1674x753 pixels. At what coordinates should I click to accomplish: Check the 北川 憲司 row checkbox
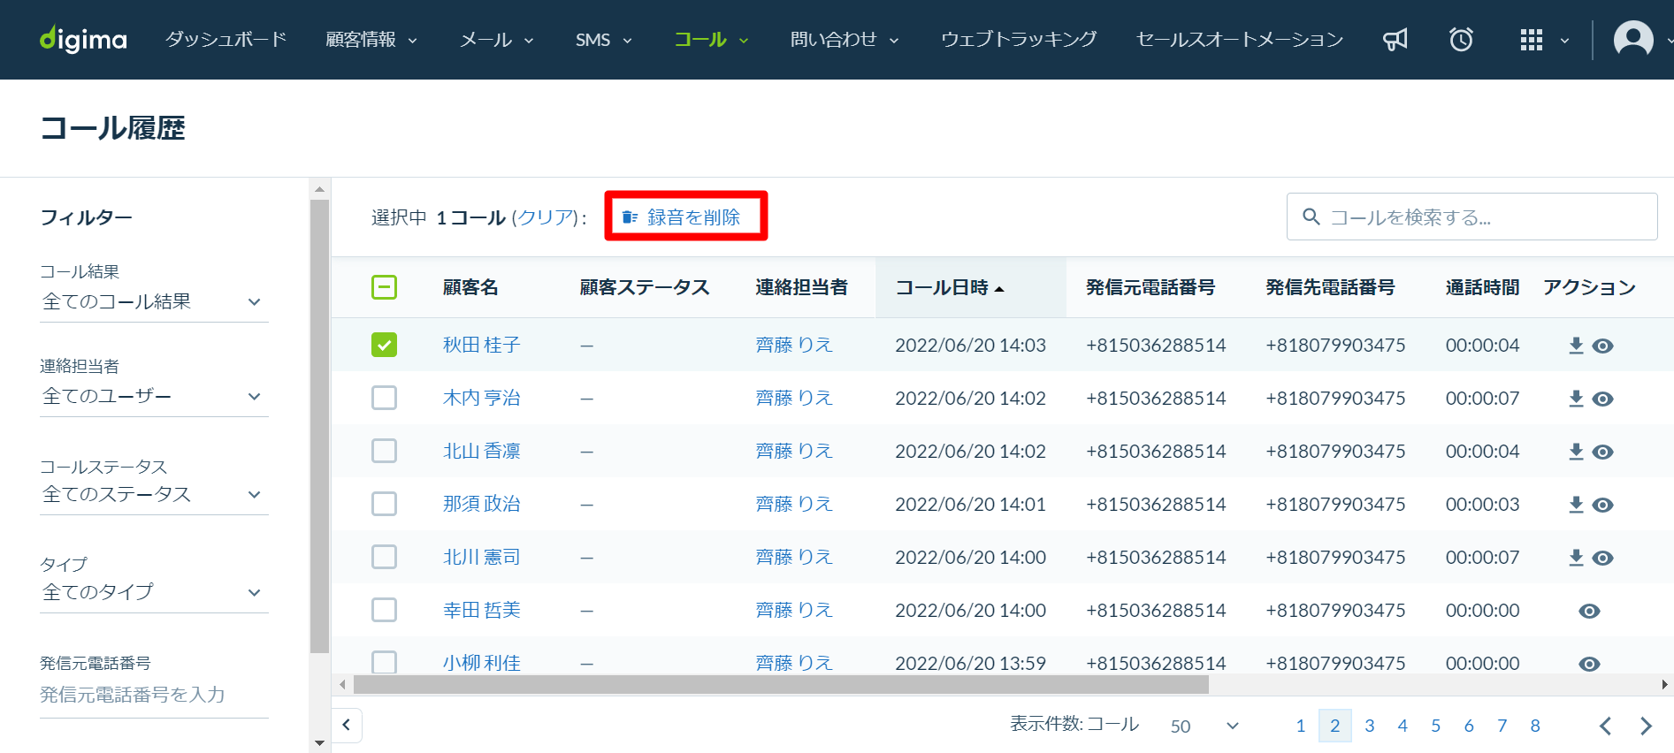point(384,557)
